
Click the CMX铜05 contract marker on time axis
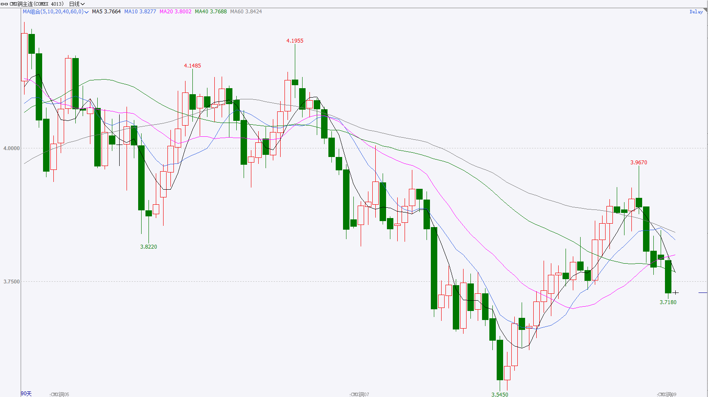pyautogui.click(x=59, y=394)
